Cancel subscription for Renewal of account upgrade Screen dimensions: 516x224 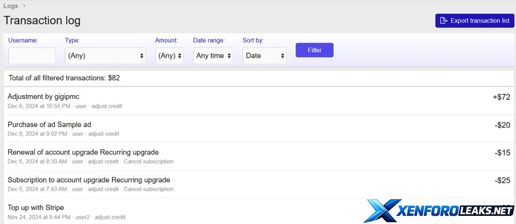tap(148, 162)
